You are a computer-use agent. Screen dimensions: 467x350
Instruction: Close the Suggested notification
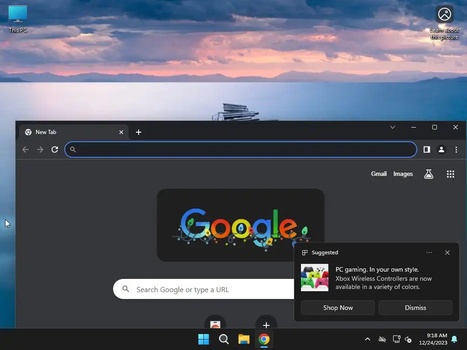pyautogui.click(x=447, y=252)
